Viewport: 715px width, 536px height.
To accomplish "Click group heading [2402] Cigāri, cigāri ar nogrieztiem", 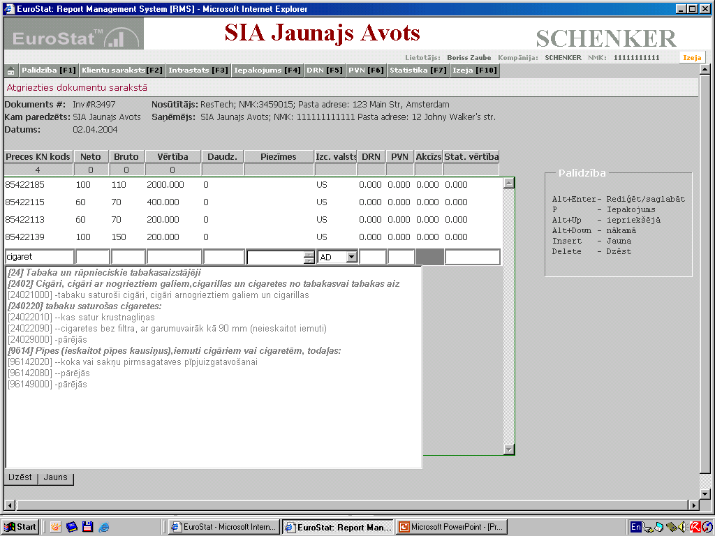I will coord(203,283).
